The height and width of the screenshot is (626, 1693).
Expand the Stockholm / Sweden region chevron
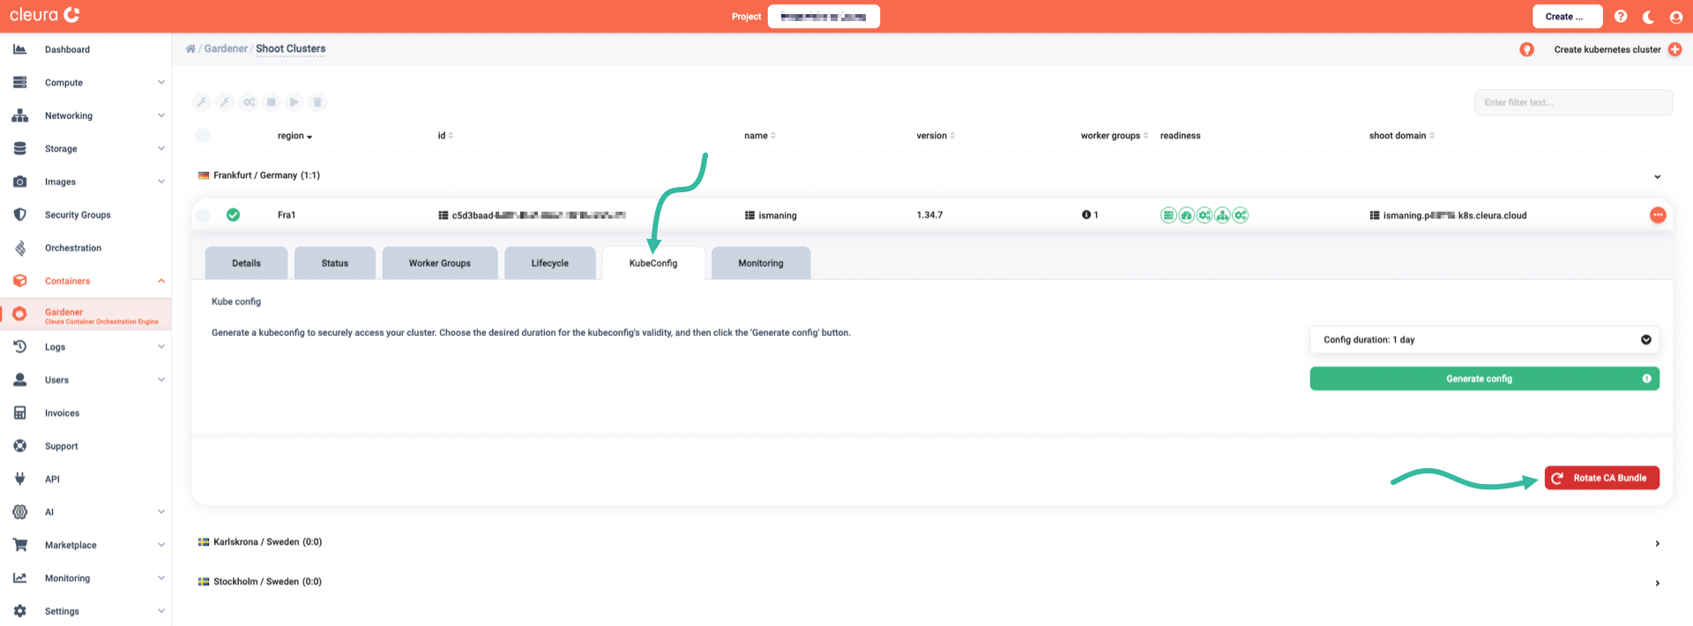coord(1657,583)
